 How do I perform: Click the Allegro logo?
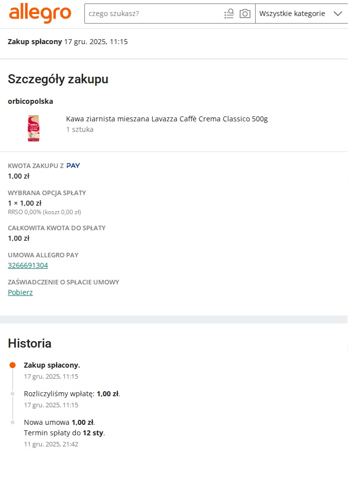click(x=40, y=13)
